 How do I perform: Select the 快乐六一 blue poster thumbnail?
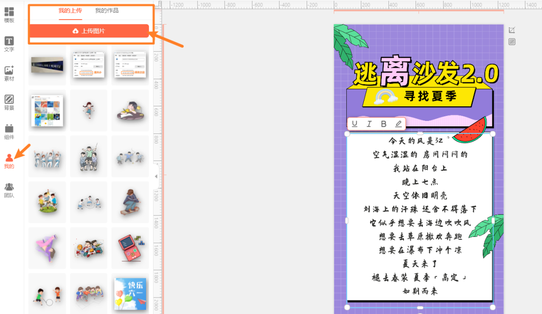click(x=130, y=293)
